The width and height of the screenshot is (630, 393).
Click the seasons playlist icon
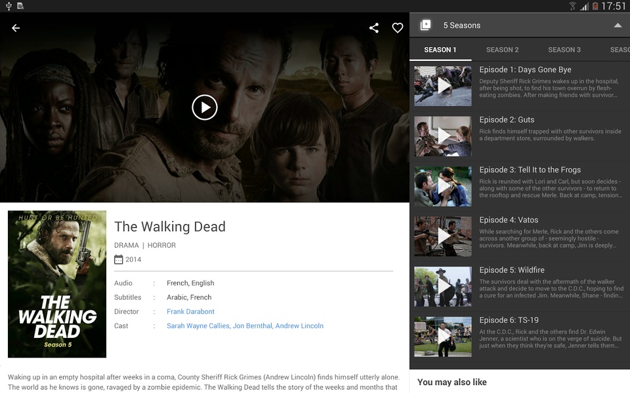tap(425, 26)
